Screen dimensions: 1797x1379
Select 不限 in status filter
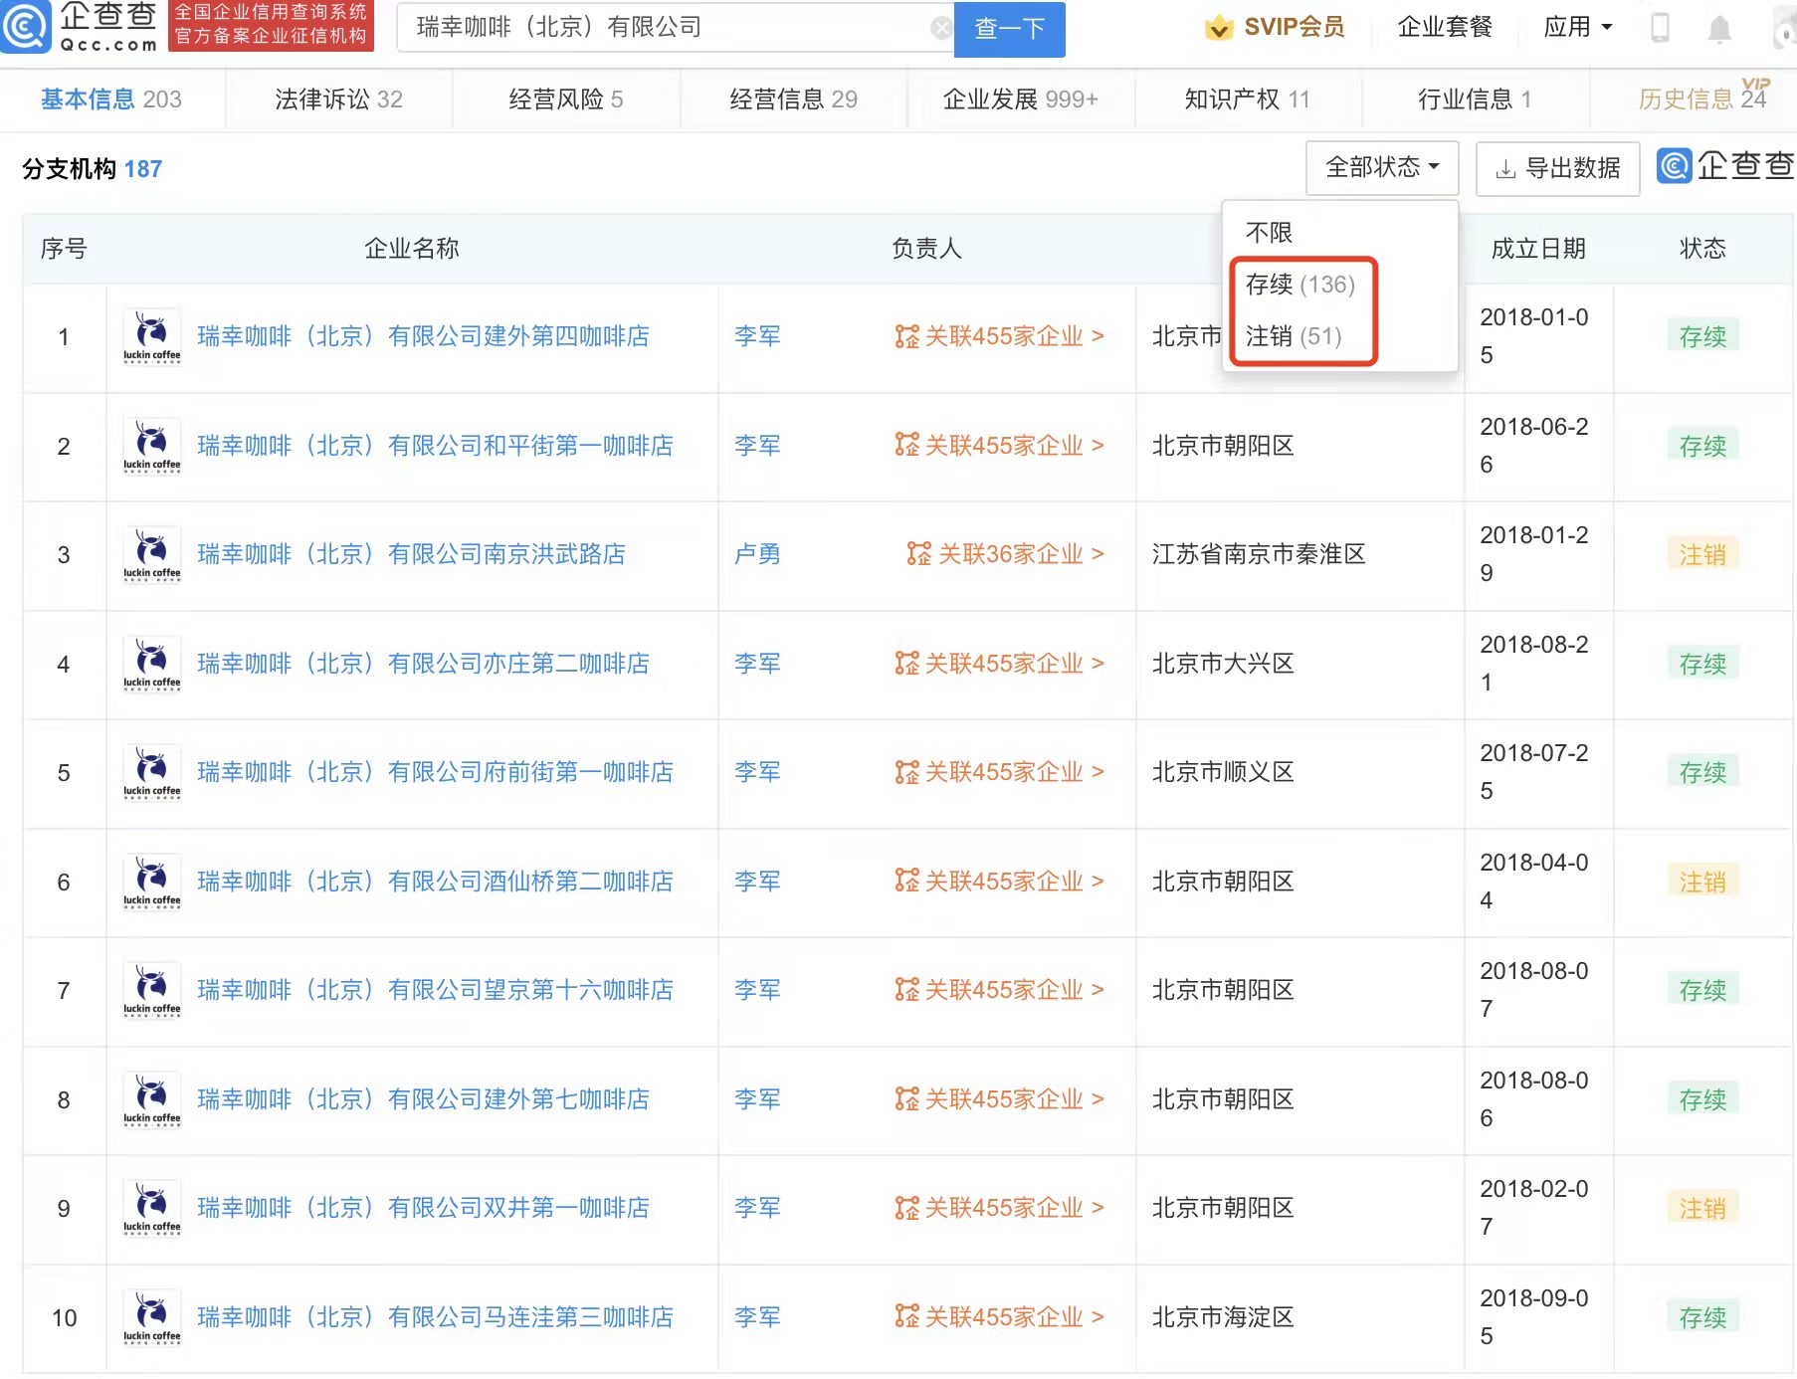point(1269,233)
